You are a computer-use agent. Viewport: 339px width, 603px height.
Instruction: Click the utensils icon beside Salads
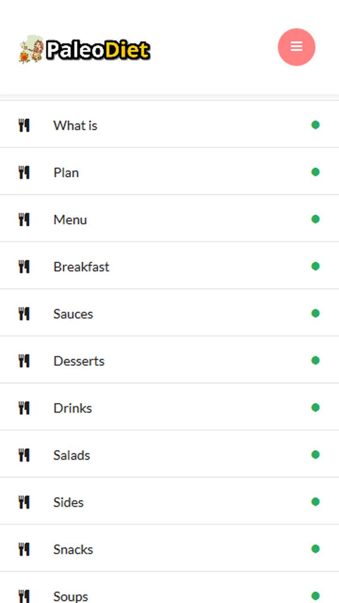tap(24, 455)
